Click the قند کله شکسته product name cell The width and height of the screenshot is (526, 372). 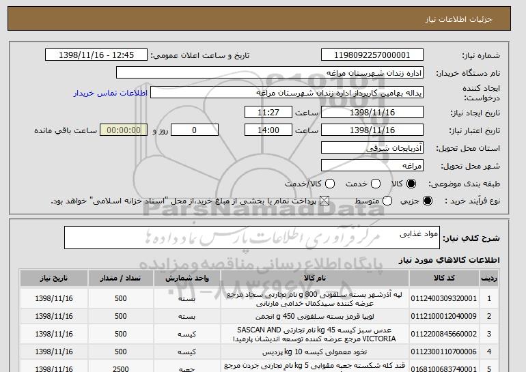coord(315,367)
